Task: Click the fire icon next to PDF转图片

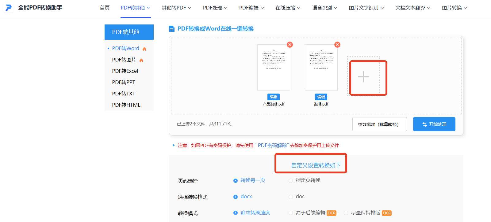Action: pos(141,60)
